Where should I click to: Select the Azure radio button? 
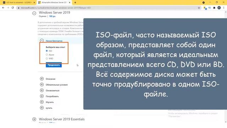47,54
